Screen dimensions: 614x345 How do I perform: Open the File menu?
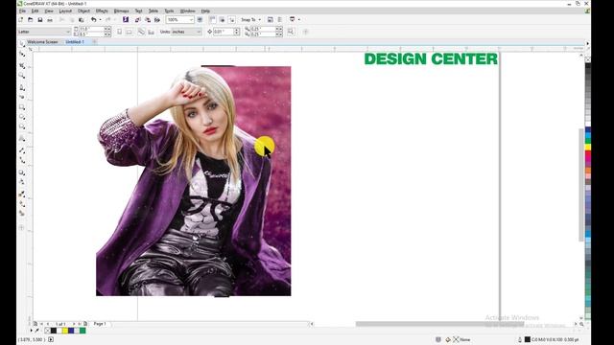[x=22, y=11]
